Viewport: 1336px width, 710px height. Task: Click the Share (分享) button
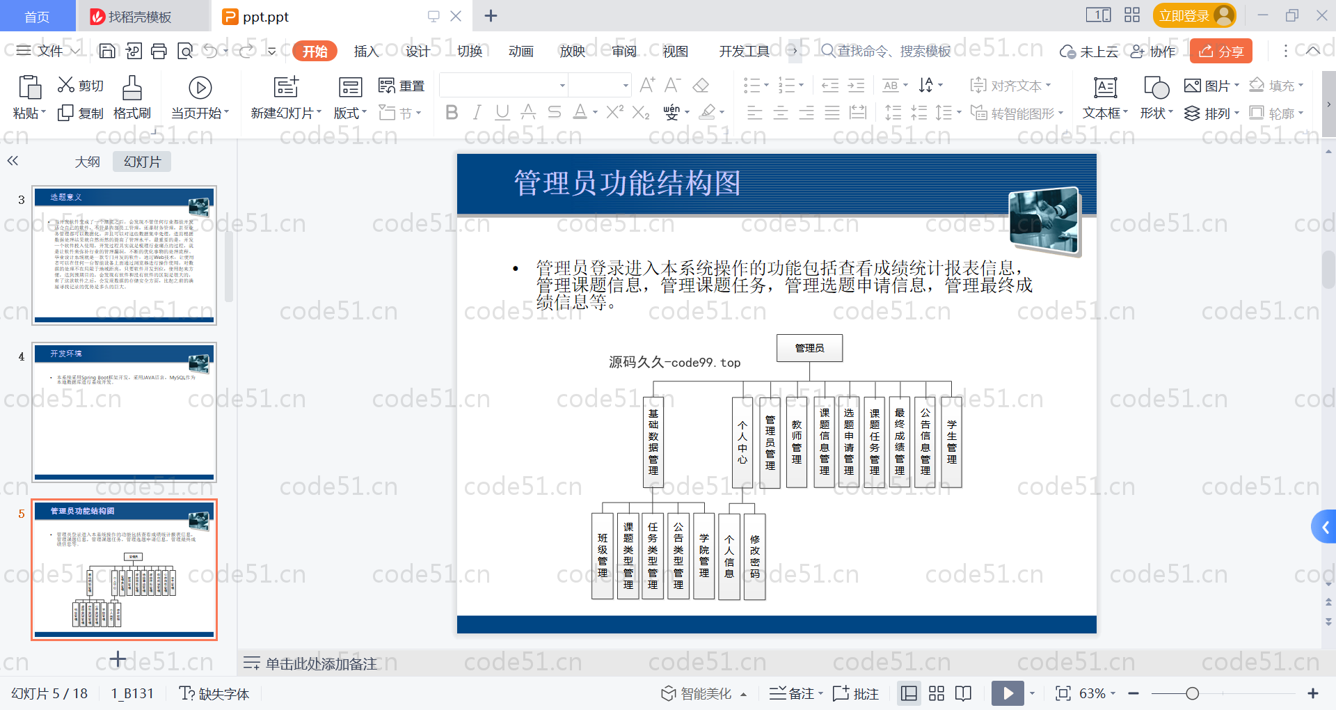click(1221, 51)
